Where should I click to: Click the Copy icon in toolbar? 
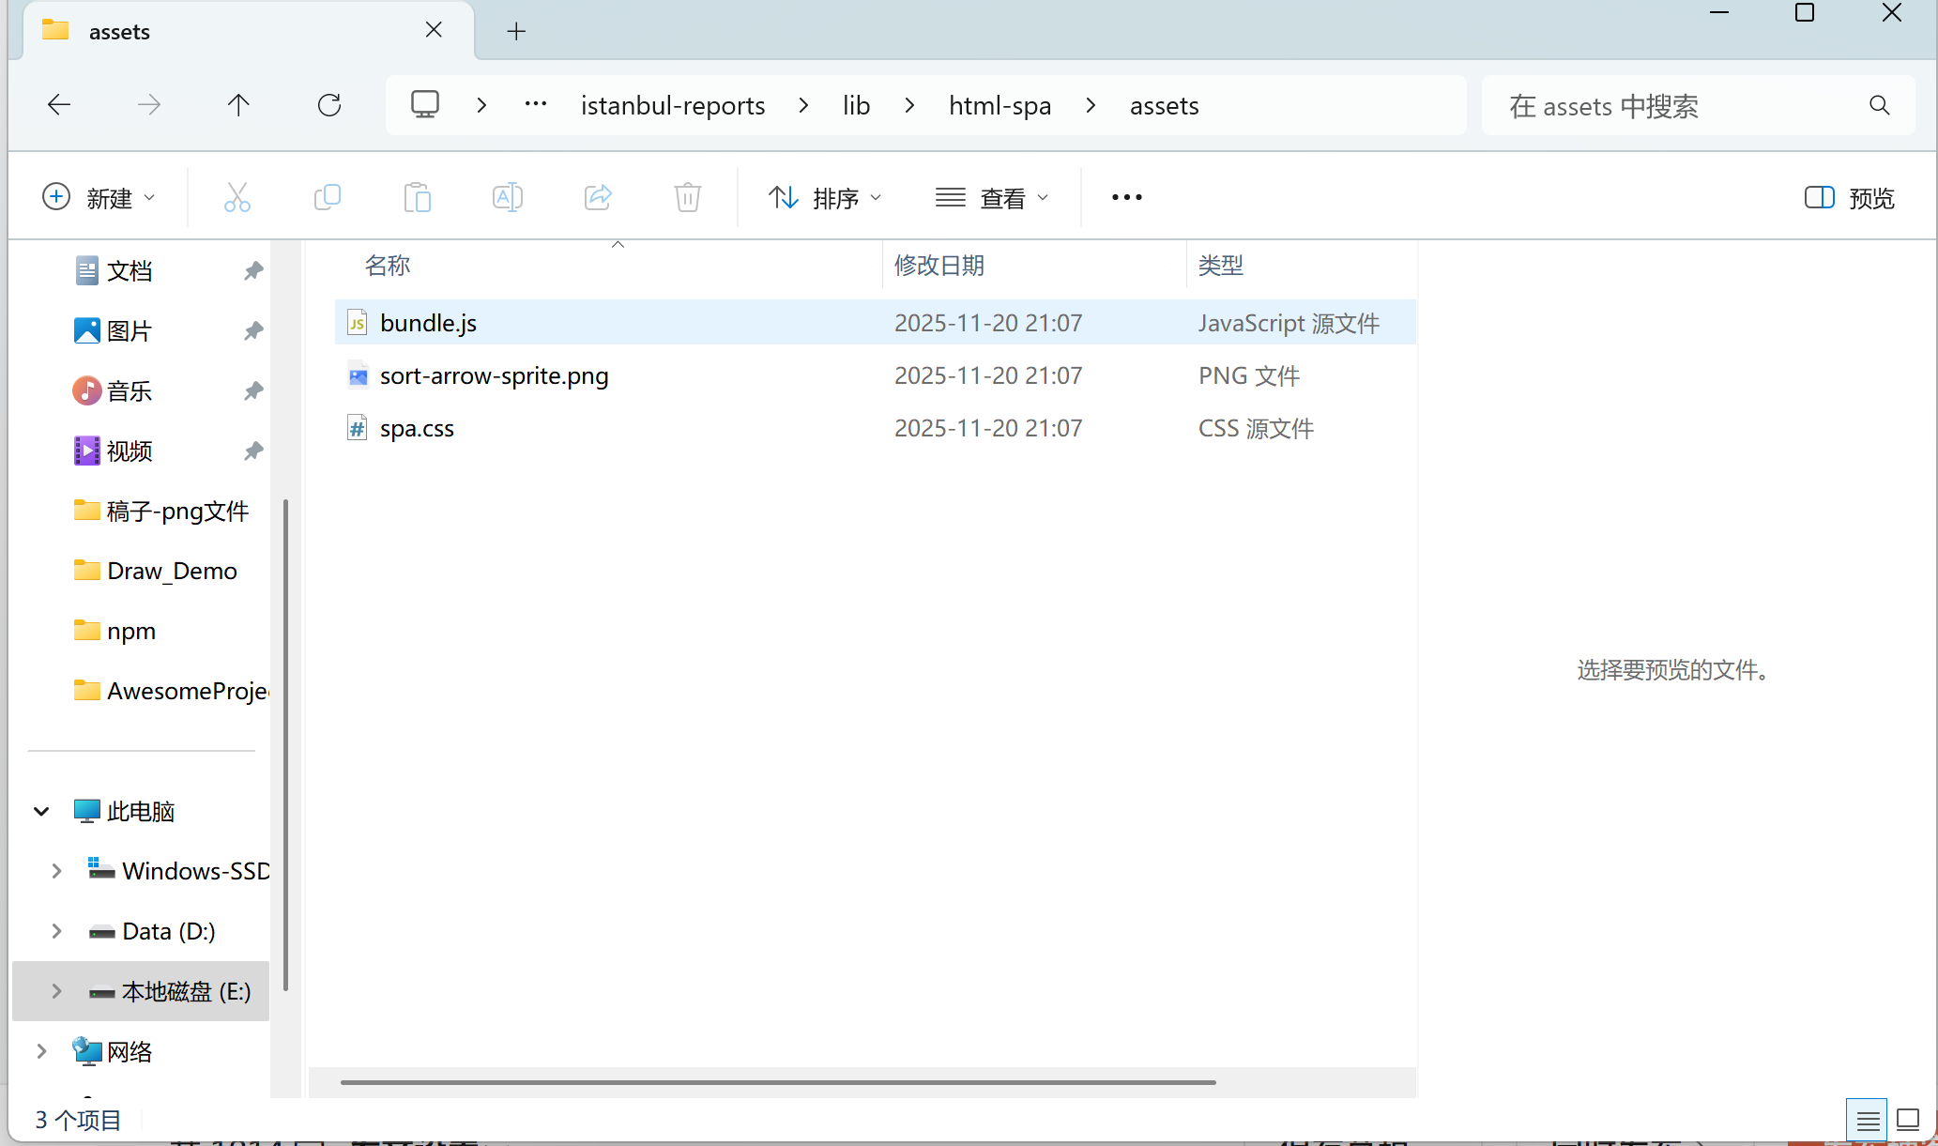327,197
